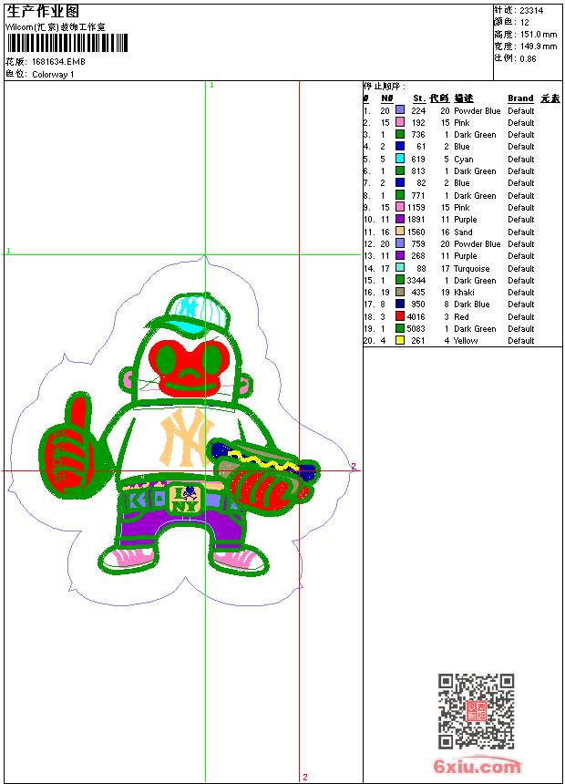Click the 代码 column header

439,98
